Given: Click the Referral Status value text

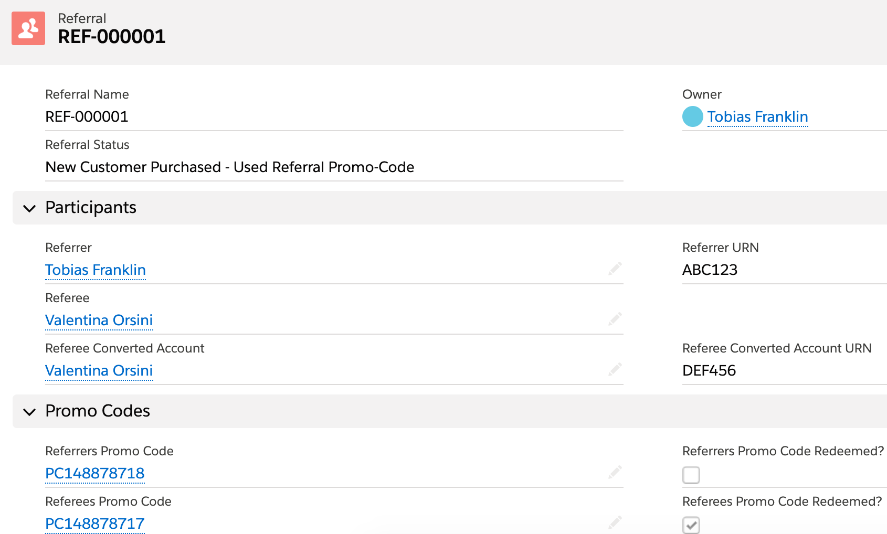Looking at the screenshot, I should 230,167.
